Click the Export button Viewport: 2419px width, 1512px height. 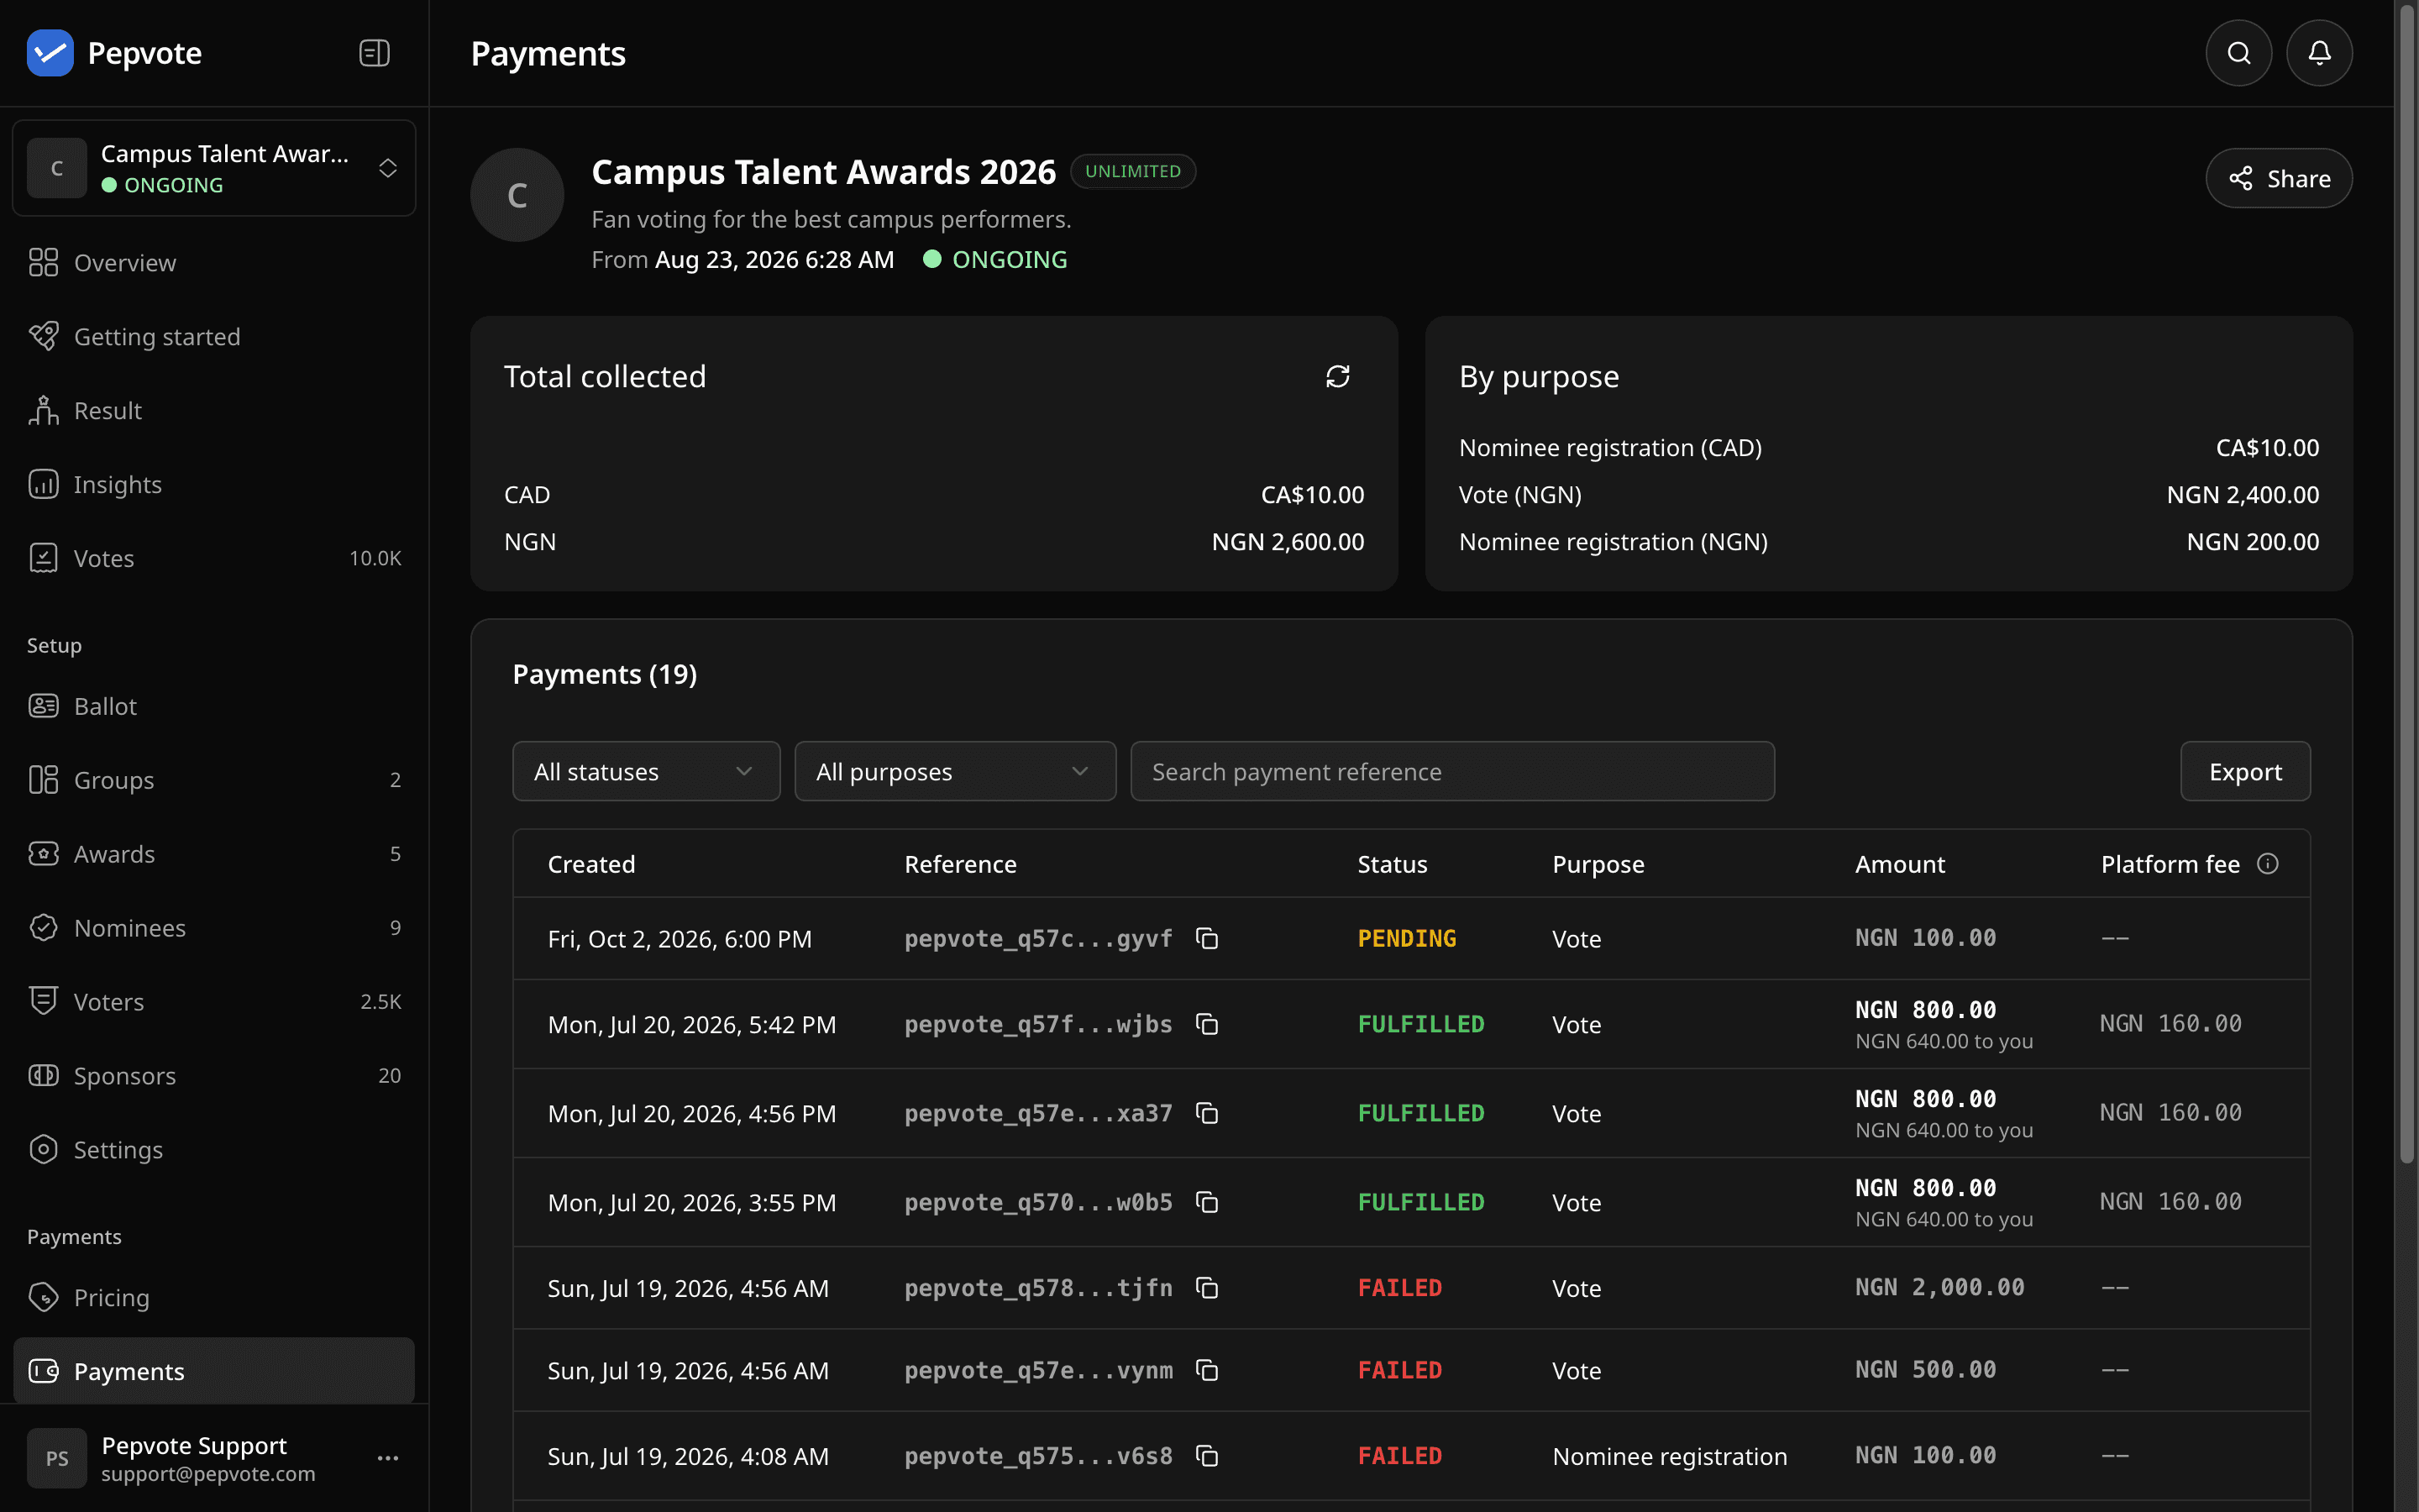pyautogui.click(x=2245, y=771)
